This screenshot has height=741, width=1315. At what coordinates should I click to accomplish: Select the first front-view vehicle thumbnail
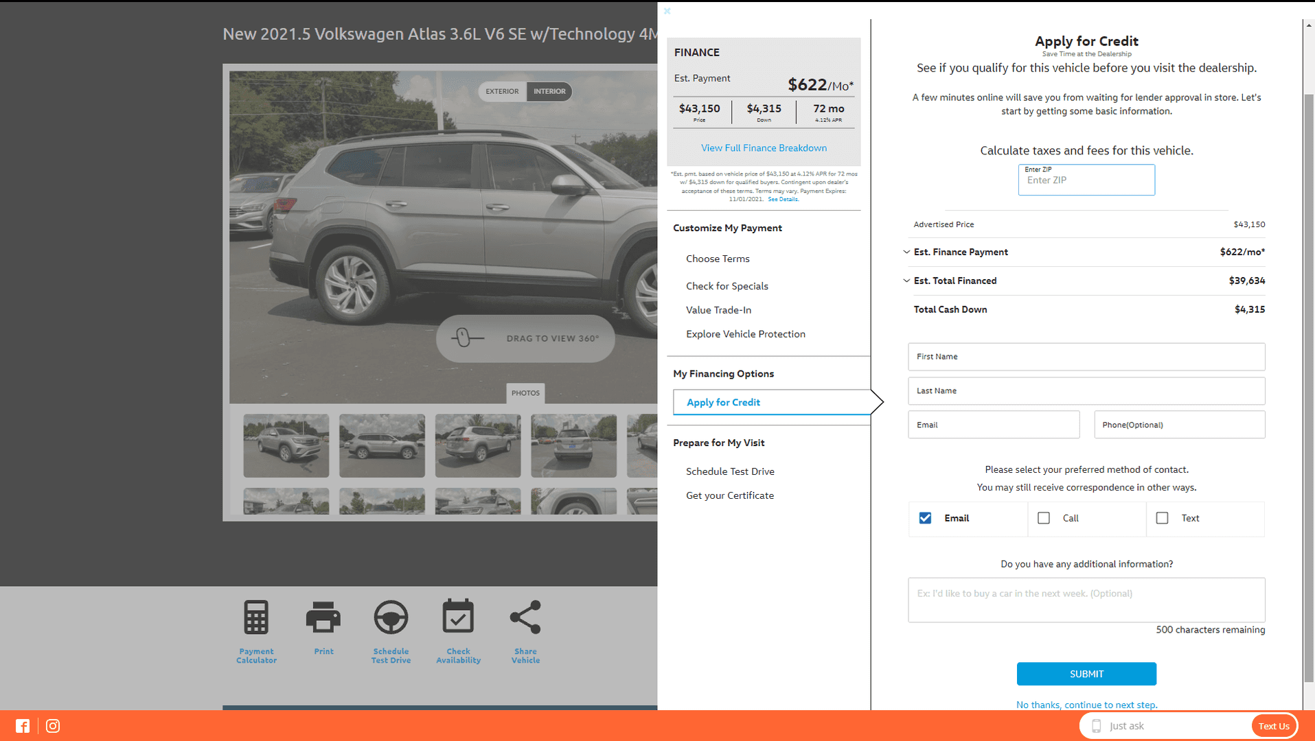pos(286,445)
